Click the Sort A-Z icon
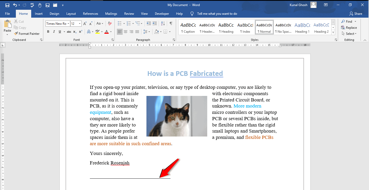The height and width of the screenshot is (190, 369). [163, 23]
